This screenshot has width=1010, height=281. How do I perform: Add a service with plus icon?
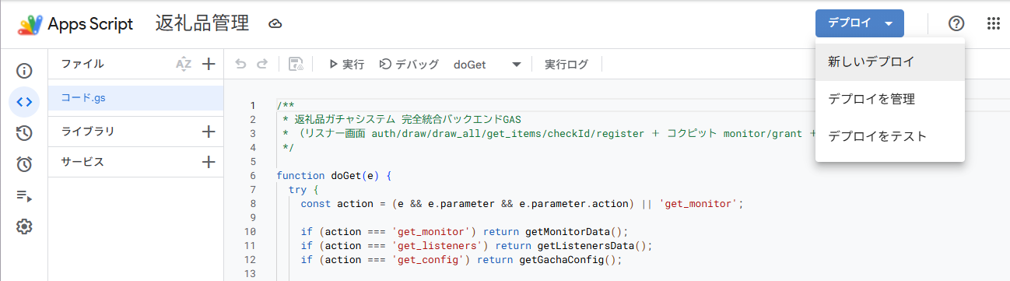(x=208, y=162)
